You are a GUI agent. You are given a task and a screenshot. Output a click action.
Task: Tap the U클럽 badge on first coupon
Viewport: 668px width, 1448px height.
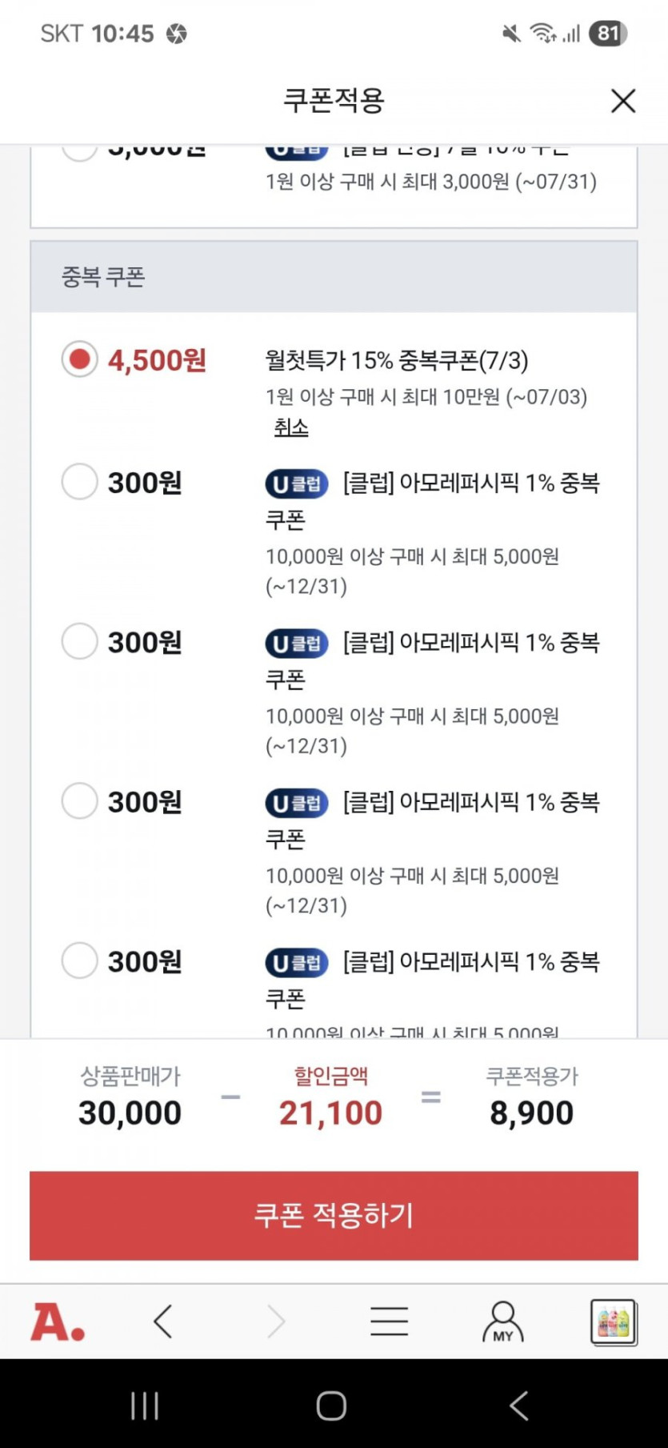coord(297,484)
